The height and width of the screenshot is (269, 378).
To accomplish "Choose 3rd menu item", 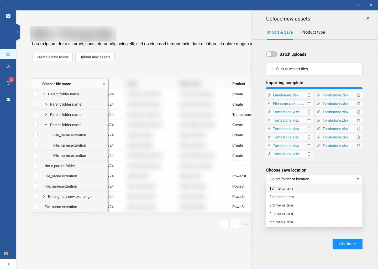I will click(x=314, y=205).
